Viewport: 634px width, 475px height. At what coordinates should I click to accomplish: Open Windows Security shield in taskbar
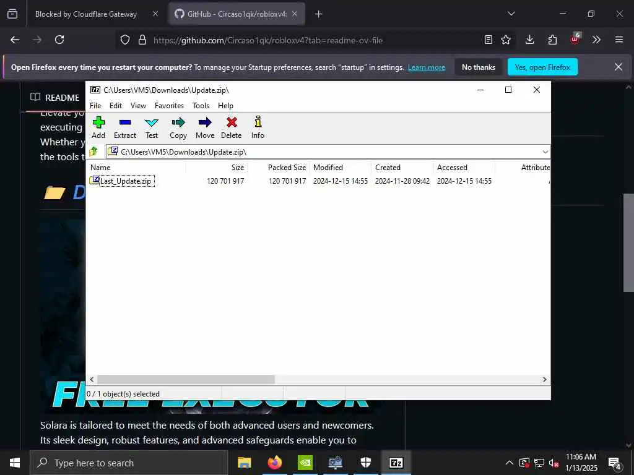[x=365, y=463]
